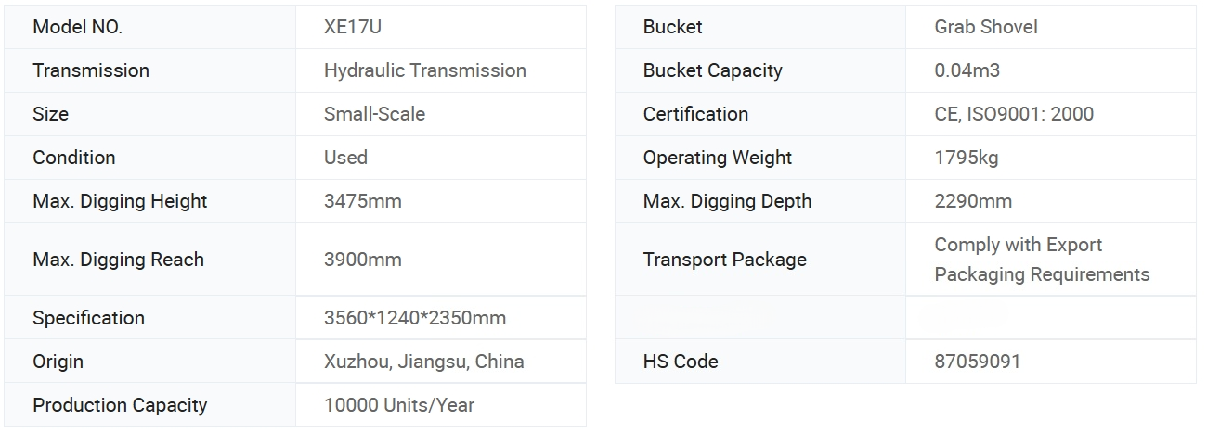Viewport: 1207px width, 432px height.
Task: Click the 10000 Units/Year value
Action: pos(398,405)
